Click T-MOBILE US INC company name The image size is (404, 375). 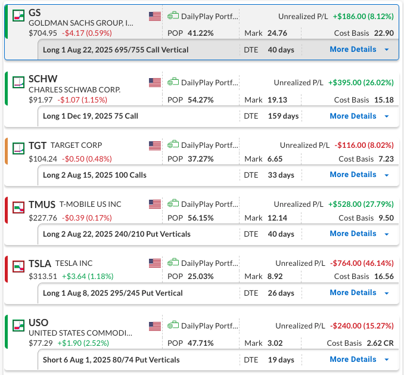[90, 204]
